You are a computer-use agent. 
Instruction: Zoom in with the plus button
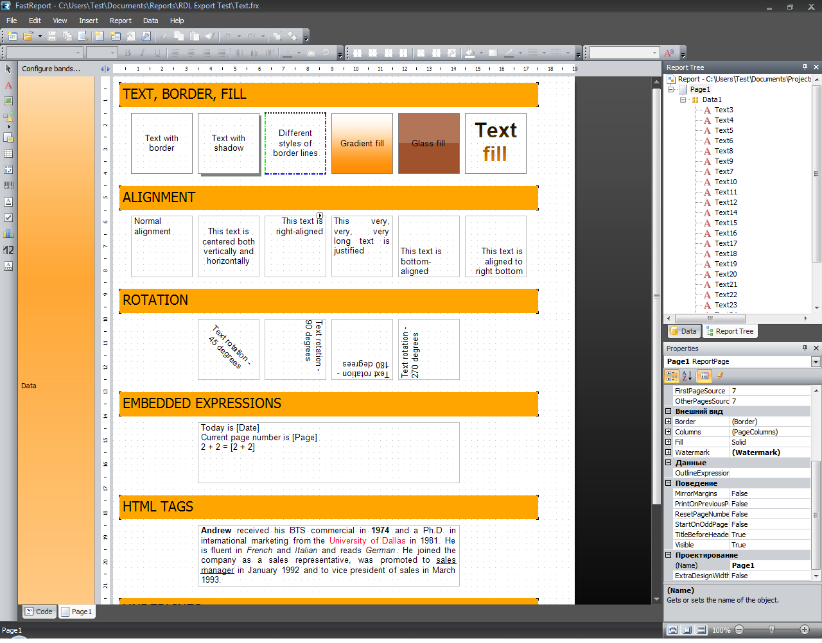tap(805, 630)
